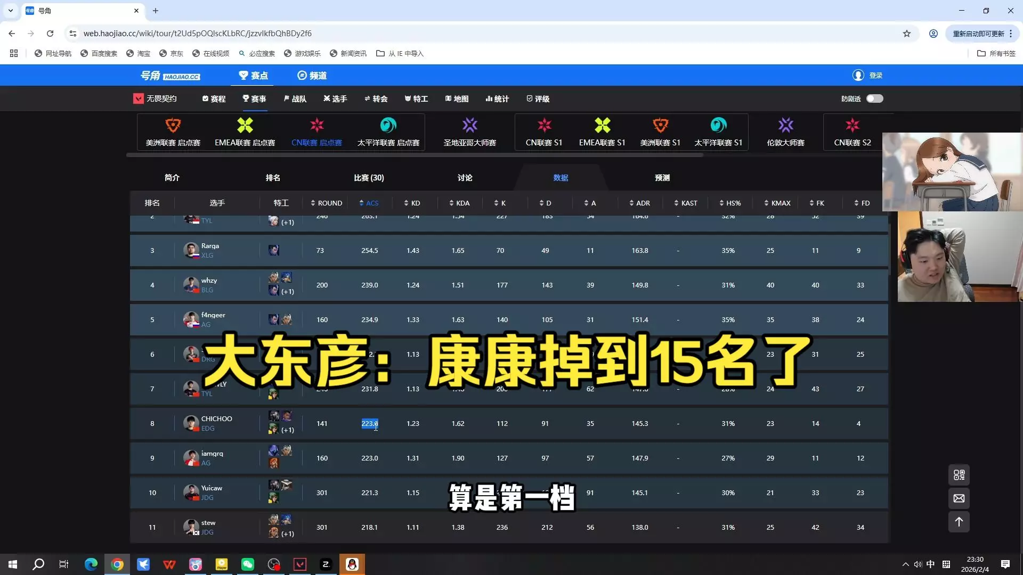The width and height of the screenshot is (1023, 575).
Task: Select the EMEA联赛 启点赛 tournament icon
Action: 245,126
